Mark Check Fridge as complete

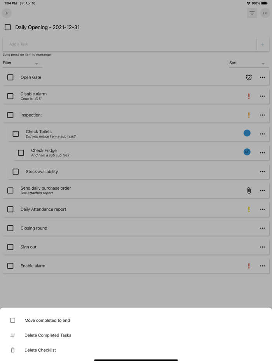click(21, 152)
